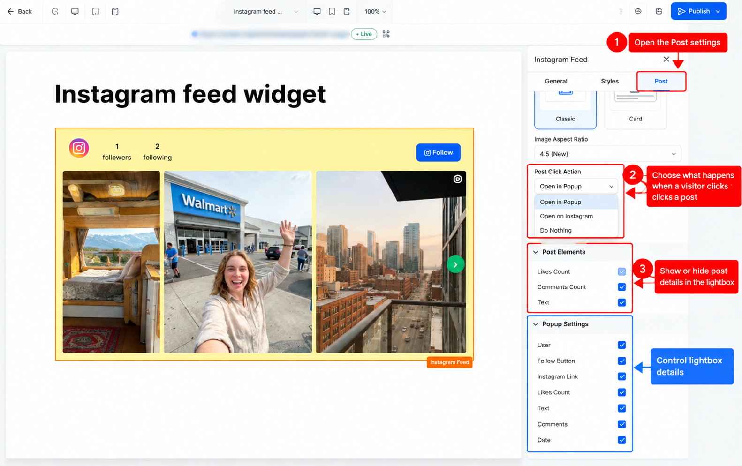Open the camper van interior post image
The image size is (742, 466).
point(111,262)
